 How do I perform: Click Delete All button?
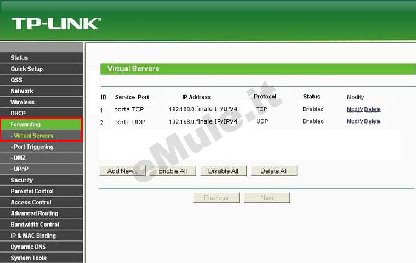point(274,171)
